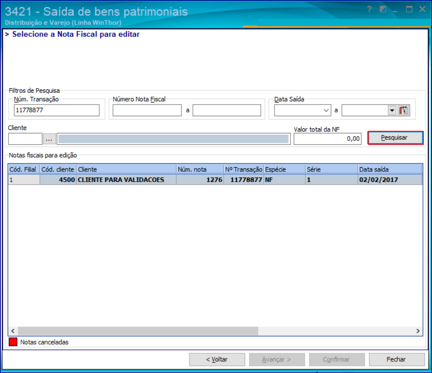The image size is (432, 373).
Task: Sort by Cód. Filial column header
Action: point(24,170)
